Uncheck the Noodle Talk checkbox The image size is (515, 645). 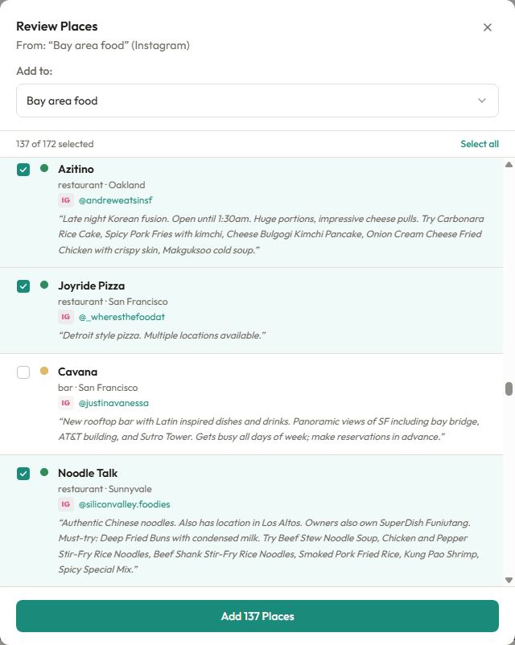tap(23, 475)
